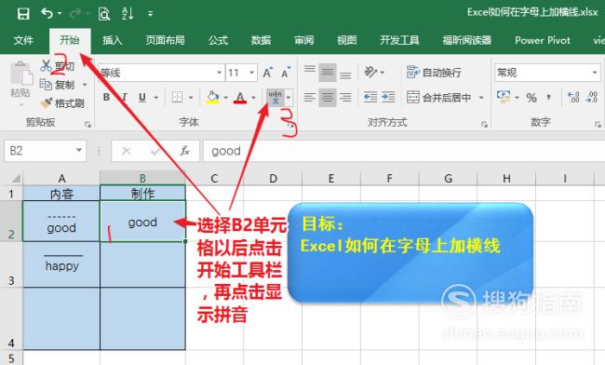
Task: Switch to the Insert (插入) tab
Action: [x=113, y=40]
